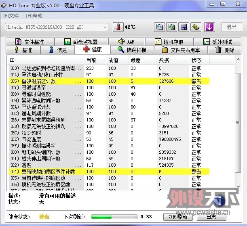Click the 日志 button
This screenshot has height=226, width=247.
tap(211, 217)
